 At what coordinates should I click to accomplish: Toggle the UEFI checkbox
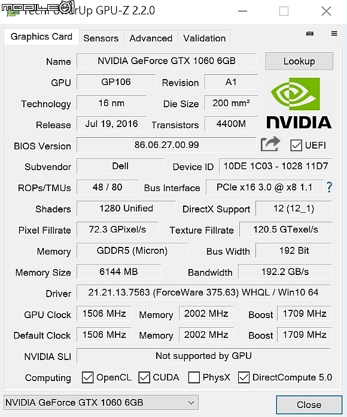tap(296, 146)
